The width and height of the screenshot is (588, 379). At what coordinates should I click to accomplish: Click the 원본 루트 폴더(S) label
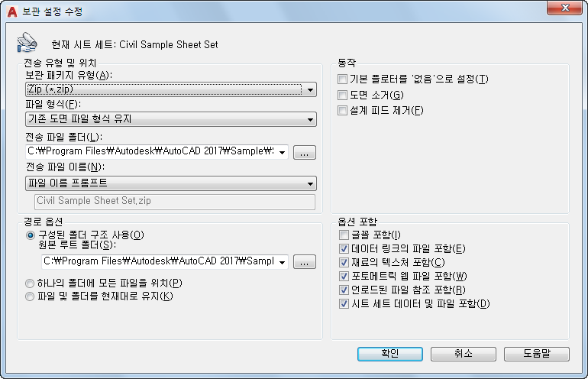77,245
